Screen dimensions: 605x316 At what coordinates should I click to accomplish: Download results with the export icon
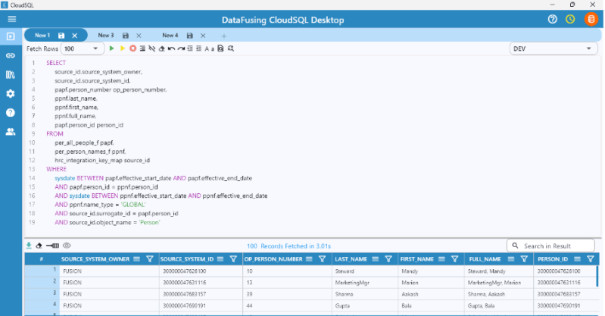pos(29,246)
